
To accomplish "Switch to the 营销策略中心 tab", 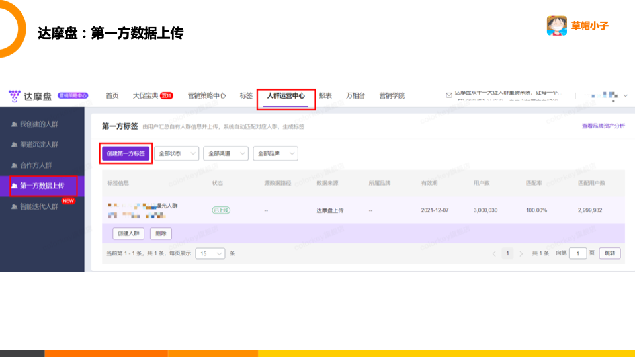I will coord(206,95).
